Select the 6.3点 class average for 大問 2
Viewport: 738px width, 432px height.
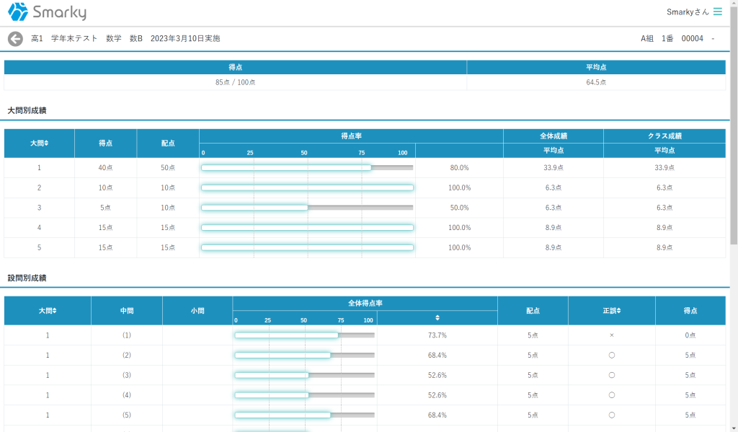click(664, 188)
